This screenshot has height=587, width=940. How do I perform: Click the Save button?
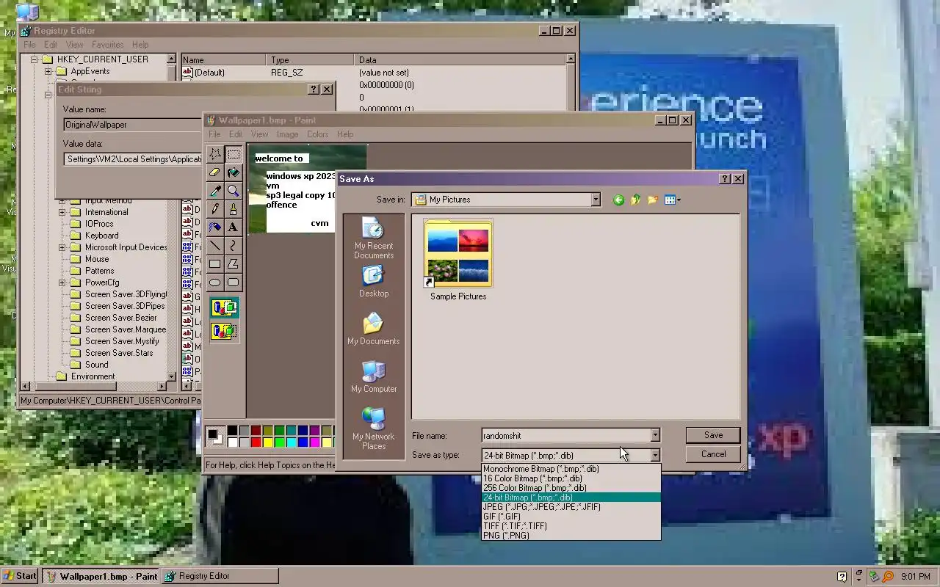tap(713, 435)
